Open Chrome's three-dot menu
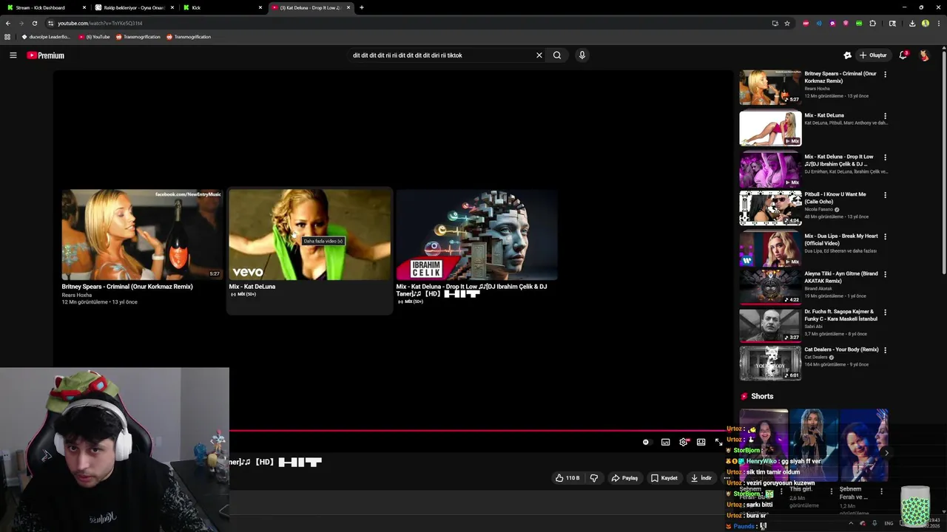Viewport: 947px width, 532px height. coord(938,23)
